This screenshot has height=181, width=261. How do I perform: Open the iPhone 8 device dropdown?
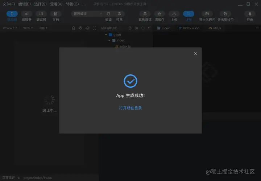(10, 28)
